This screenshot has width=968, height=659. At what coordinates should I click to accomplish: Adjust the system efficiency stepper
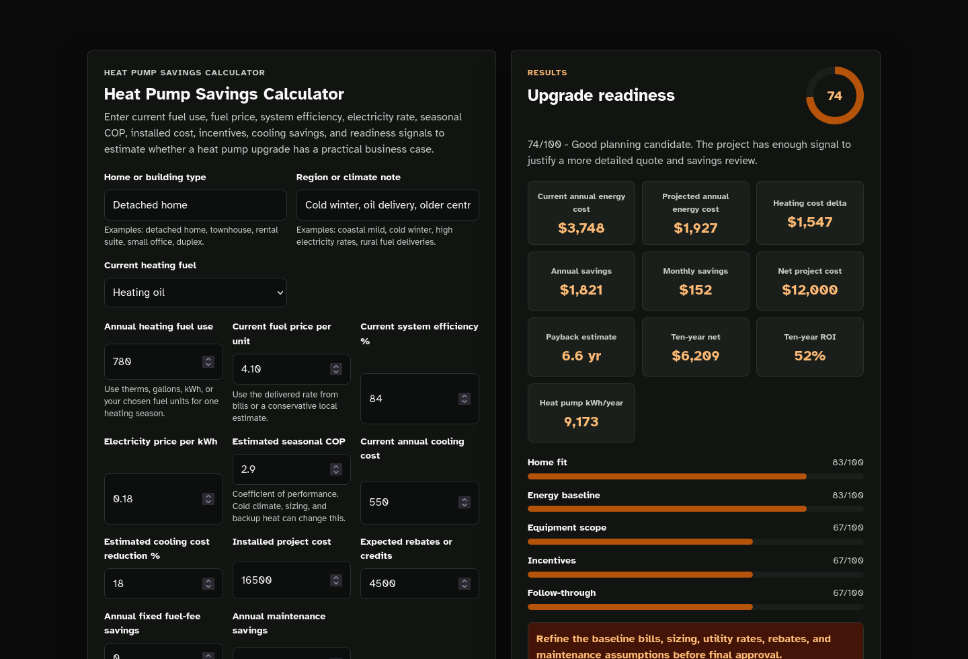tap(465, 399)
